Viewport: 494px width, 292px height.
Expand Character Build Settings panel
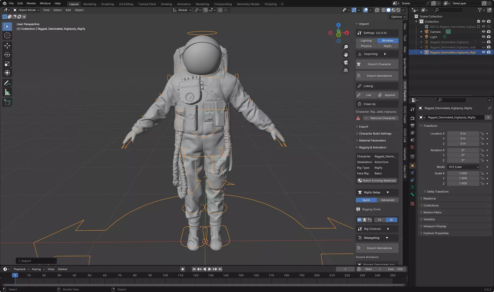(375, 134)
